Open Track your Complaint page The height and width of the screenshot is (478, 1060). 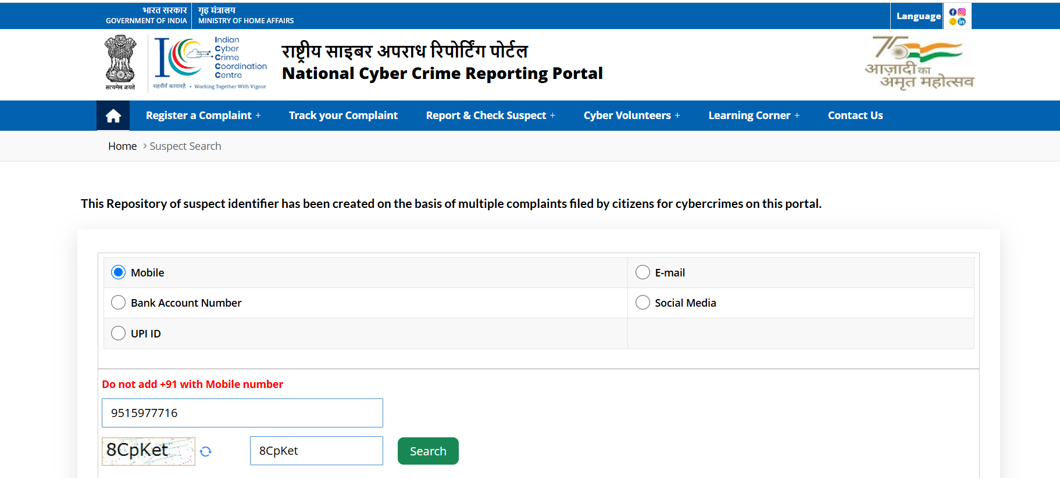(343, 116)
